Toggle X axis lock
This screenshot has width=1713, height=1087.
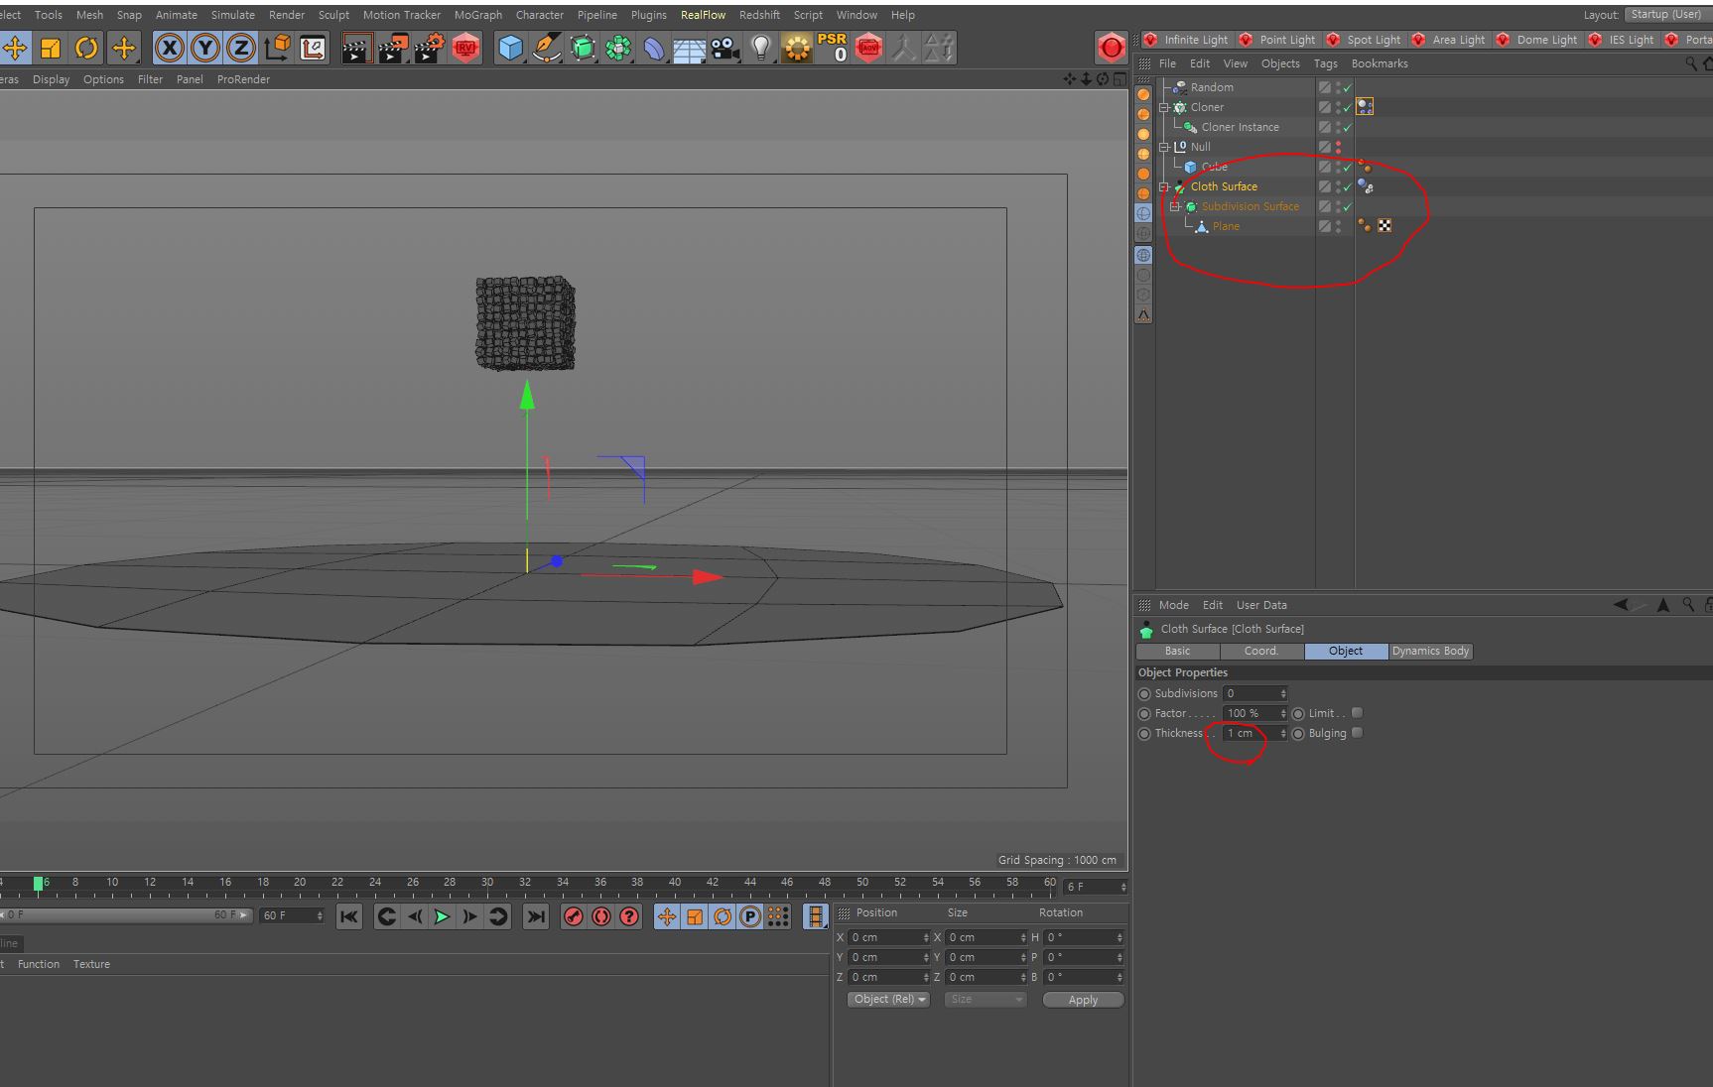click(x=170, y=48)
